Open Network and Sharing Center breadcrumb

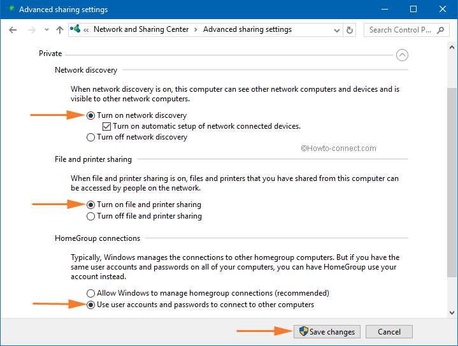[x=141, y=29]
